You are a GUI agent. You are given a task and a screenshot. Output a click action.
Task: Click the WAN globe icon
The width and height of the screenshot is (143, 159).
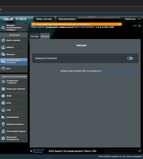(3, 96)
